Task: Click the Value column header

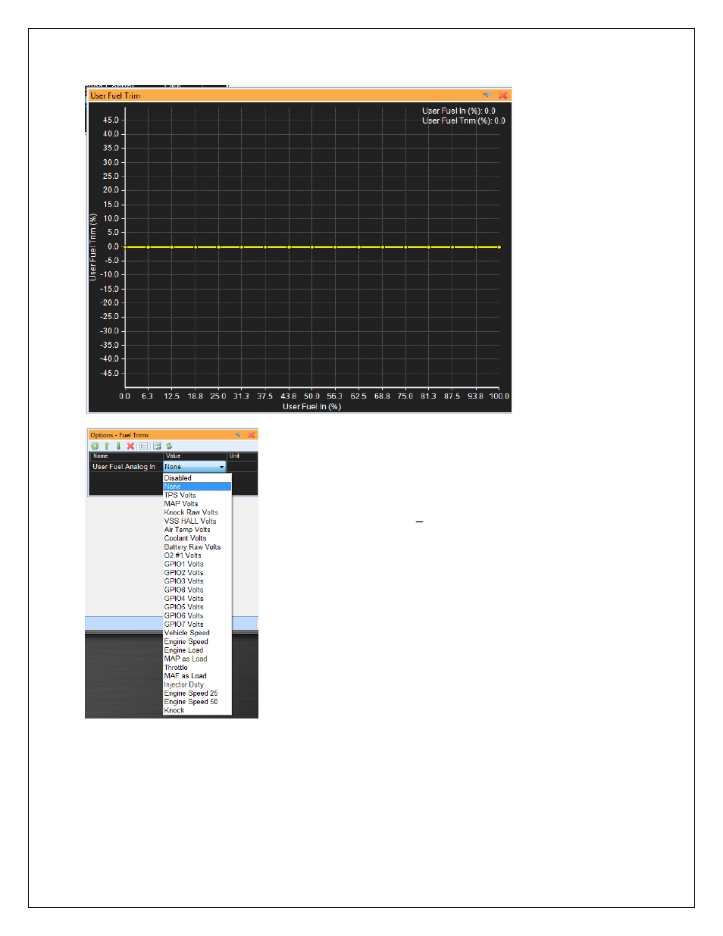Action: point(195,456)
